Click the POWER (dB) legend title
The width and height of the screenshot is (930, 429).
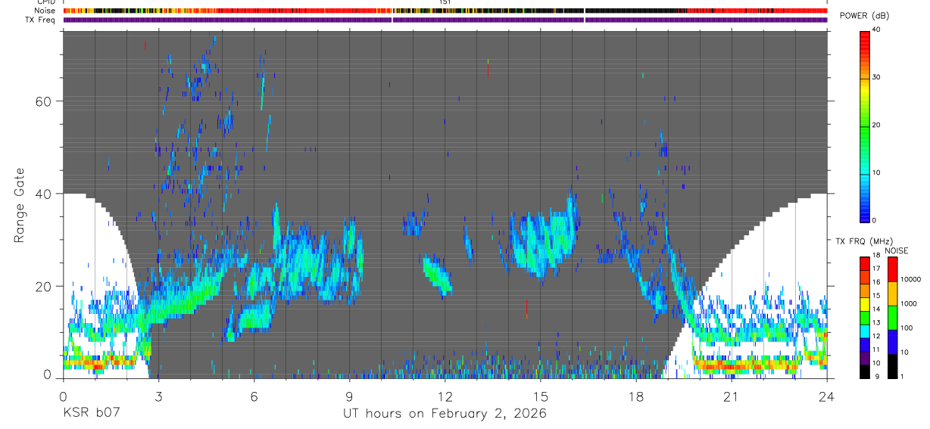point(865,16)
